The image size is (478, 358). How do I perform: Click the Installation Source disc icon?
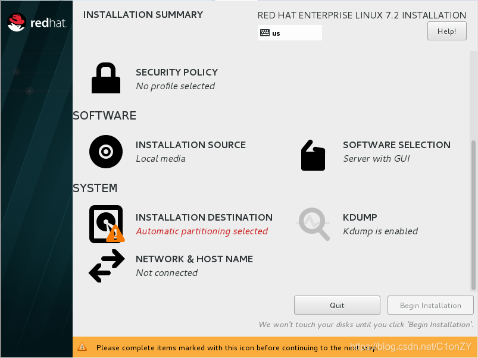pyautogui.click(x=106, y=152)
